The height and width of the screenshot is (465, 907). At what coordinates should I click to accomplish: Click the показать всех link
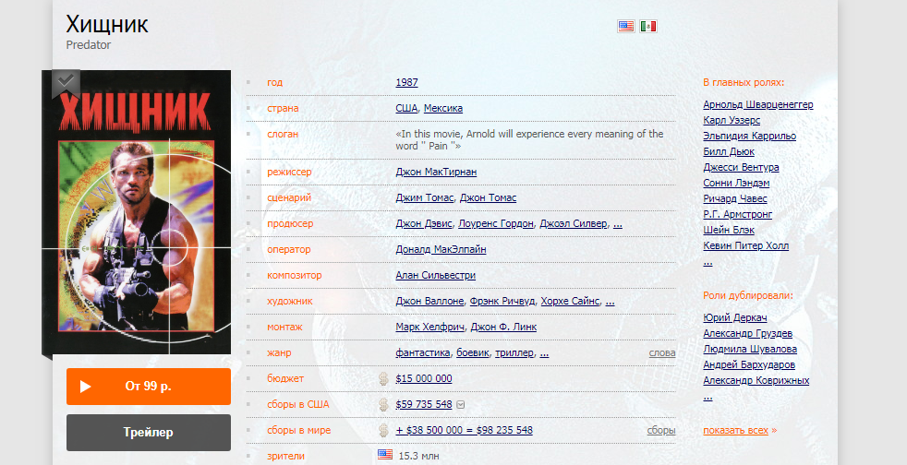[x=736, y=430]
